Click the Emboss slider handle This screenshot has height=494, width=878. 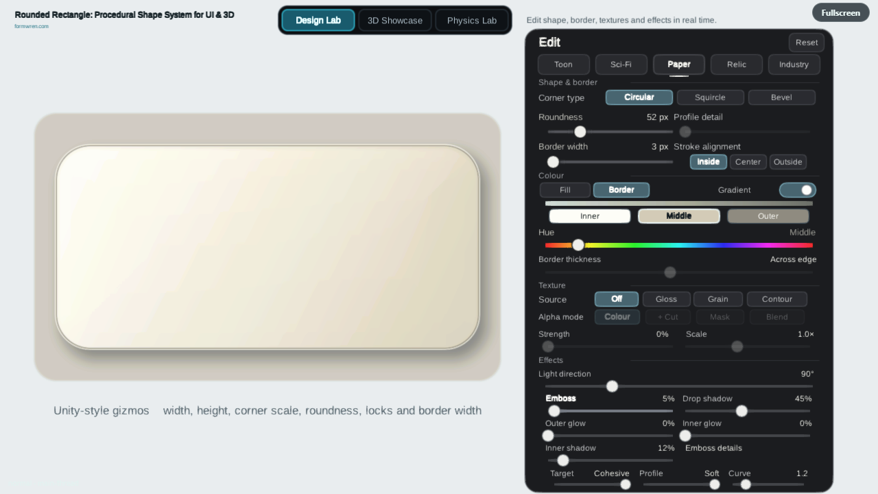coord(554,411)
